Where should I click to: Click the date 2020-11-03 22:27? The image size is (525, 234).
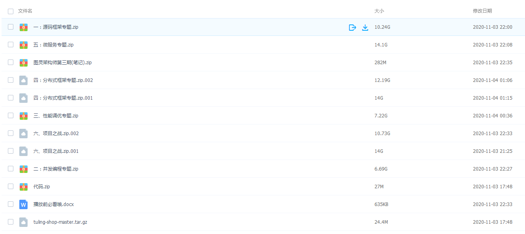[493, 169]
